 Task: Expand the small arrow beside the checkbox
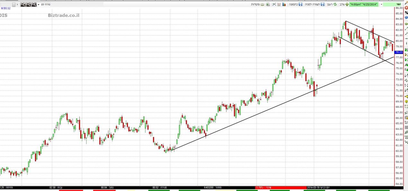point(18,4)
